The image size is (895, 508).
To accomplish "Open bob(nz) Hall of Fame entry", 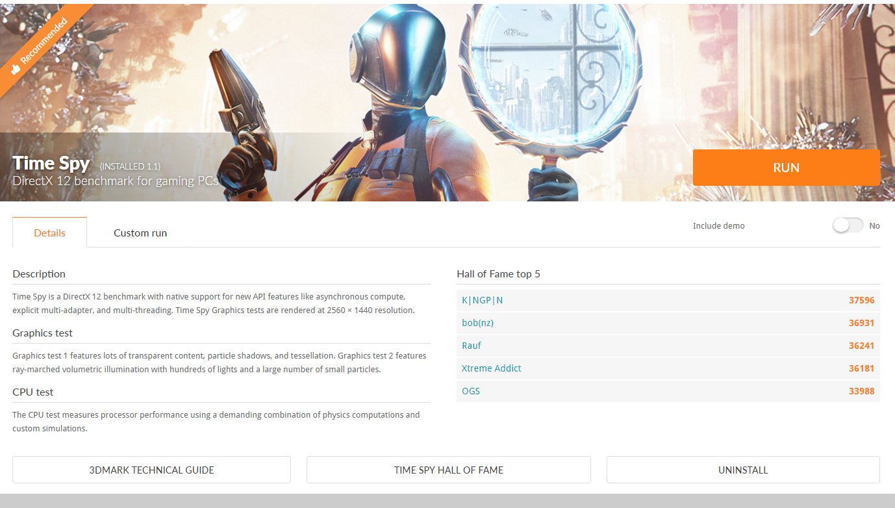I will [478, 323].
